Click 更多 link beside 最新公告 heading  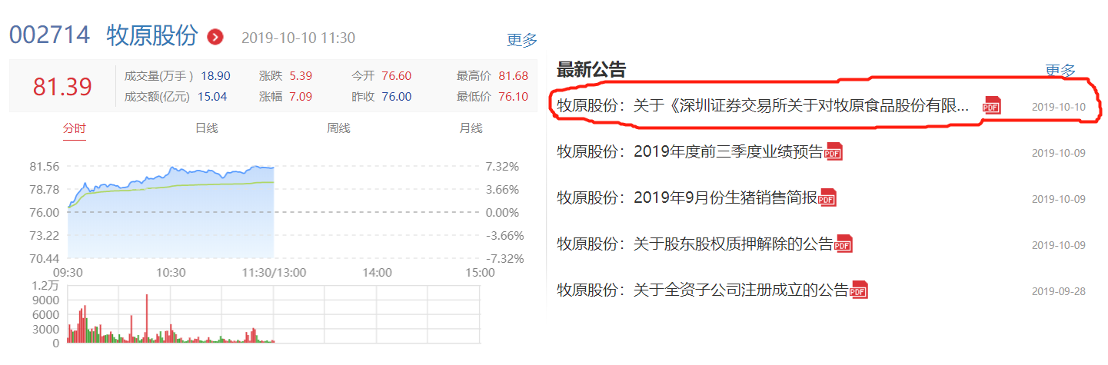1060,70
